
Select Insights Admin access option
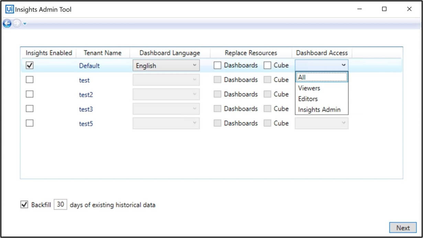pyautogui.click(x=322, y=110)
